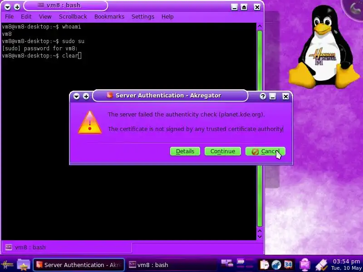Close the vm8 : bash terminal window
Screen dimensions: 363x272
click(257, 7)
